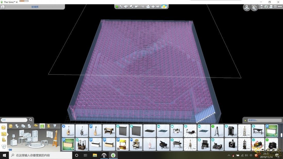Screen dimensions: 283x159
Task: Click the catalog search text box
Action: (14, 120)
